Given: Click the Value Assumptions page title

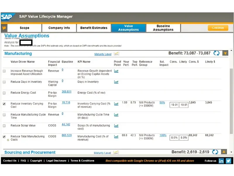Looking at the screenshot, I should pos(27,35).
